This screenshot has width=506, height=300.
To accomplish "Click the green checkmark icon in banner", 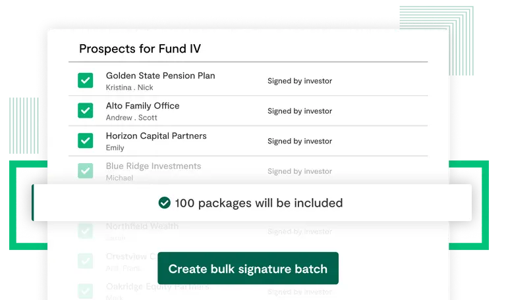I will click(165, 203).
